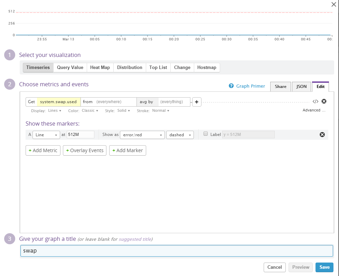
Task: Click the Save button
Action: (324, 267)
